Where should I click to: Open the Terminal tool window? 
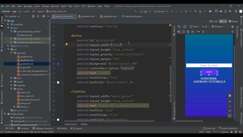[x=23, y=129]
